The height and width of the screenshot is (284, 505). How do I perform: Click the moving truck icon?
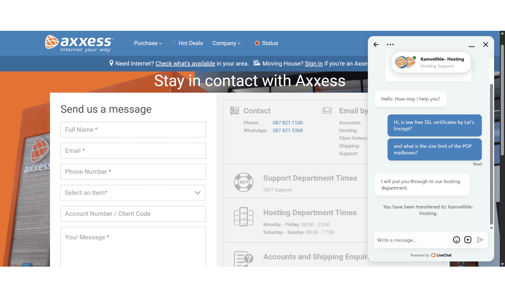(x=257, y=63)
